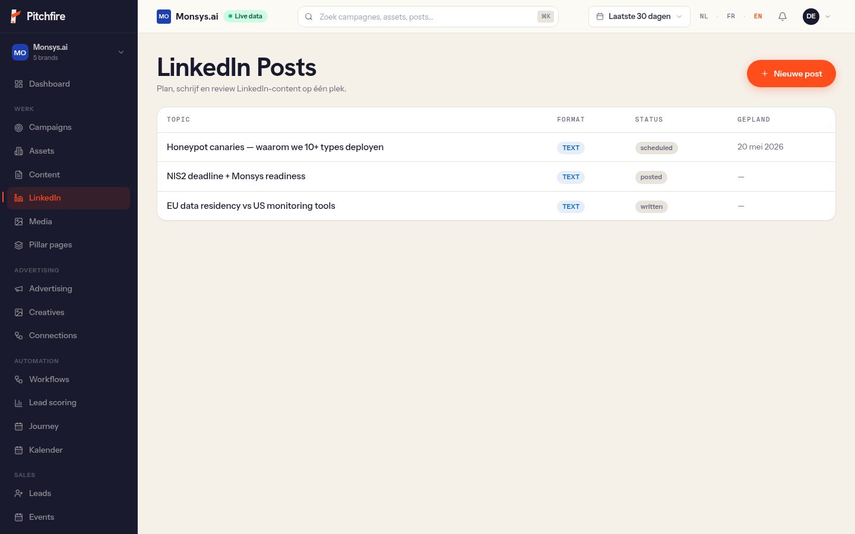Click the scheduled status badge
This screenshot has width=855, height=534.
tap(657, 148)
